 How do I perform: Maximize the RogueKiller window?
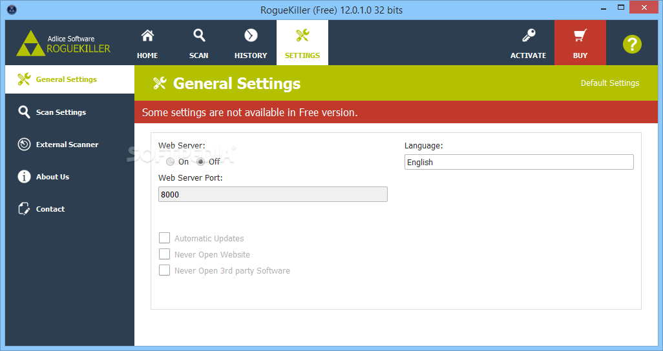tap(621, 7)
